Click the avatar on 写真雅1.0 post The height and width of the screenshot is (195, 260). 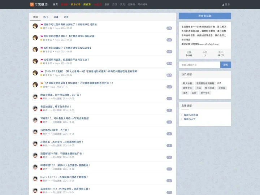click(x=35, y=120)
